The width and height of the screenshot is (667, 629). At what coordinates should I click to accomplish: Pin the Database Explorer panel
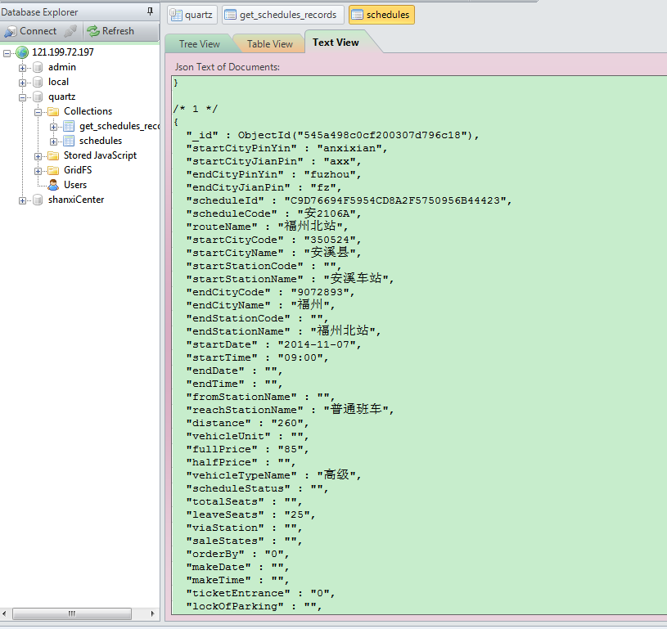150,11
